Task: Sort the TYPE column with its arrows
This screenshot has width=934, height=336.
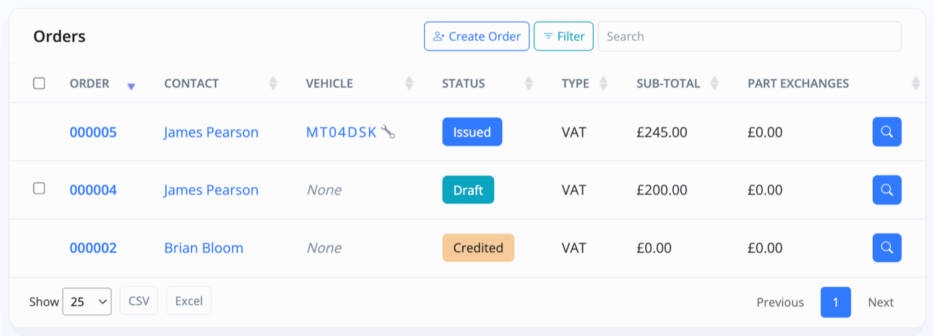Action: [x=604, y=83]
